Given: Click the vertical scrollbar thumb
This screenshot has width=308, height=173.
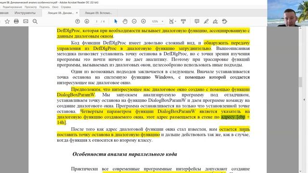Looking at the screenshot, I should pos(300,82).
